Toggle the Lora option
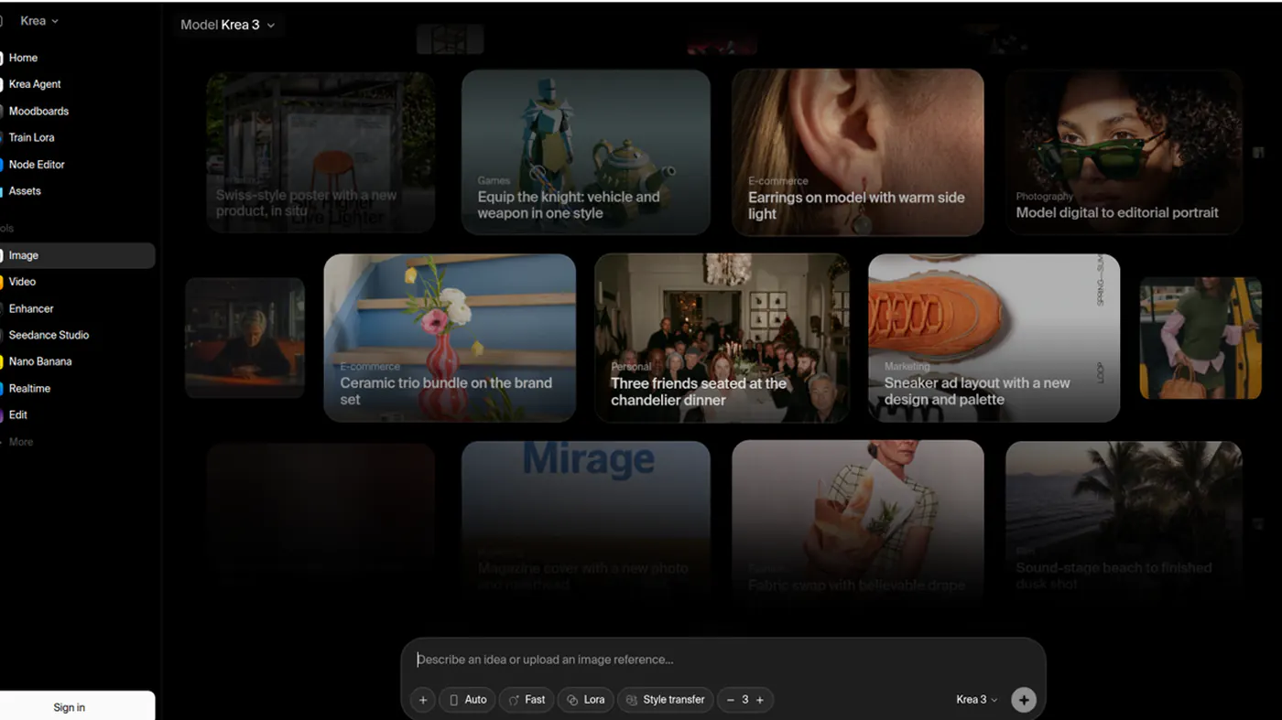1282x720 pixels. [x=585, y=700]
